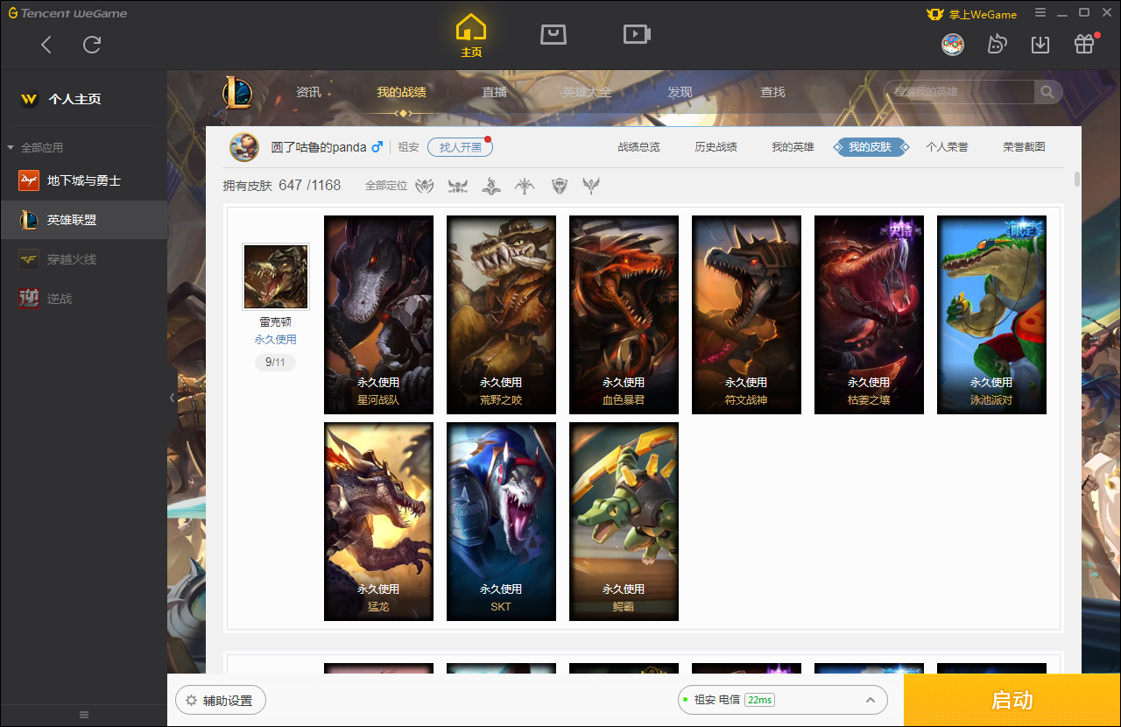Viewport: 1121px width, 727px height.
Task: Refresh the current page
Action: pyautogui.click(x=92, y=45)
